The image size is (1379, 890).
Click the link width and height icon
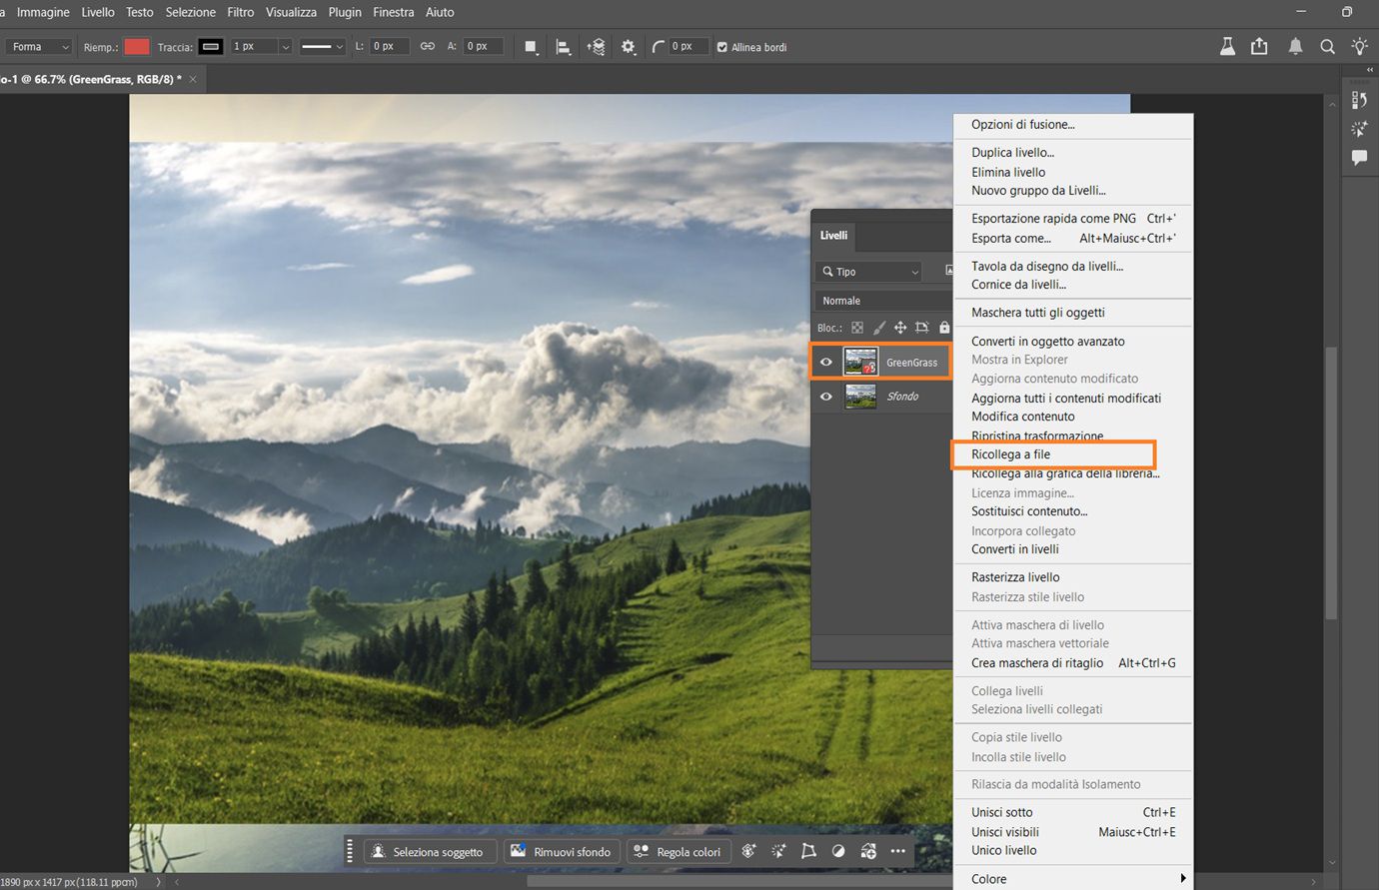(427, 46)
